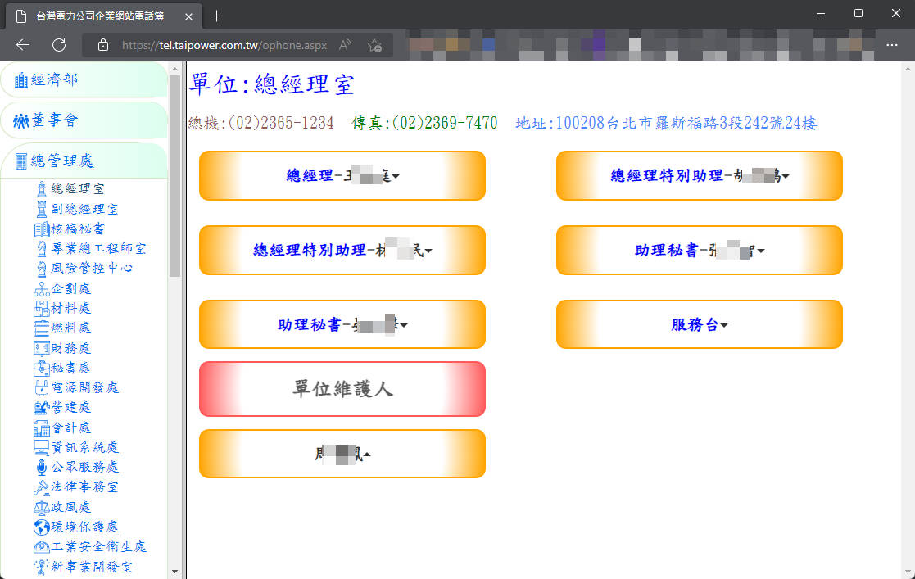Click the 風險管控中心 icon
Image resolution: width=915 pixels, height=579 pixels.
click(x=42, y=269)
